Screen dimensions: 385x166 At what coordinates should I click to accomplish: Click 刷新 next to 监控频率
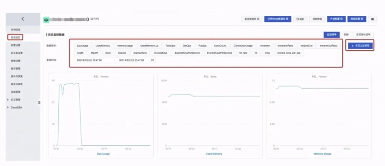(346, 35)
